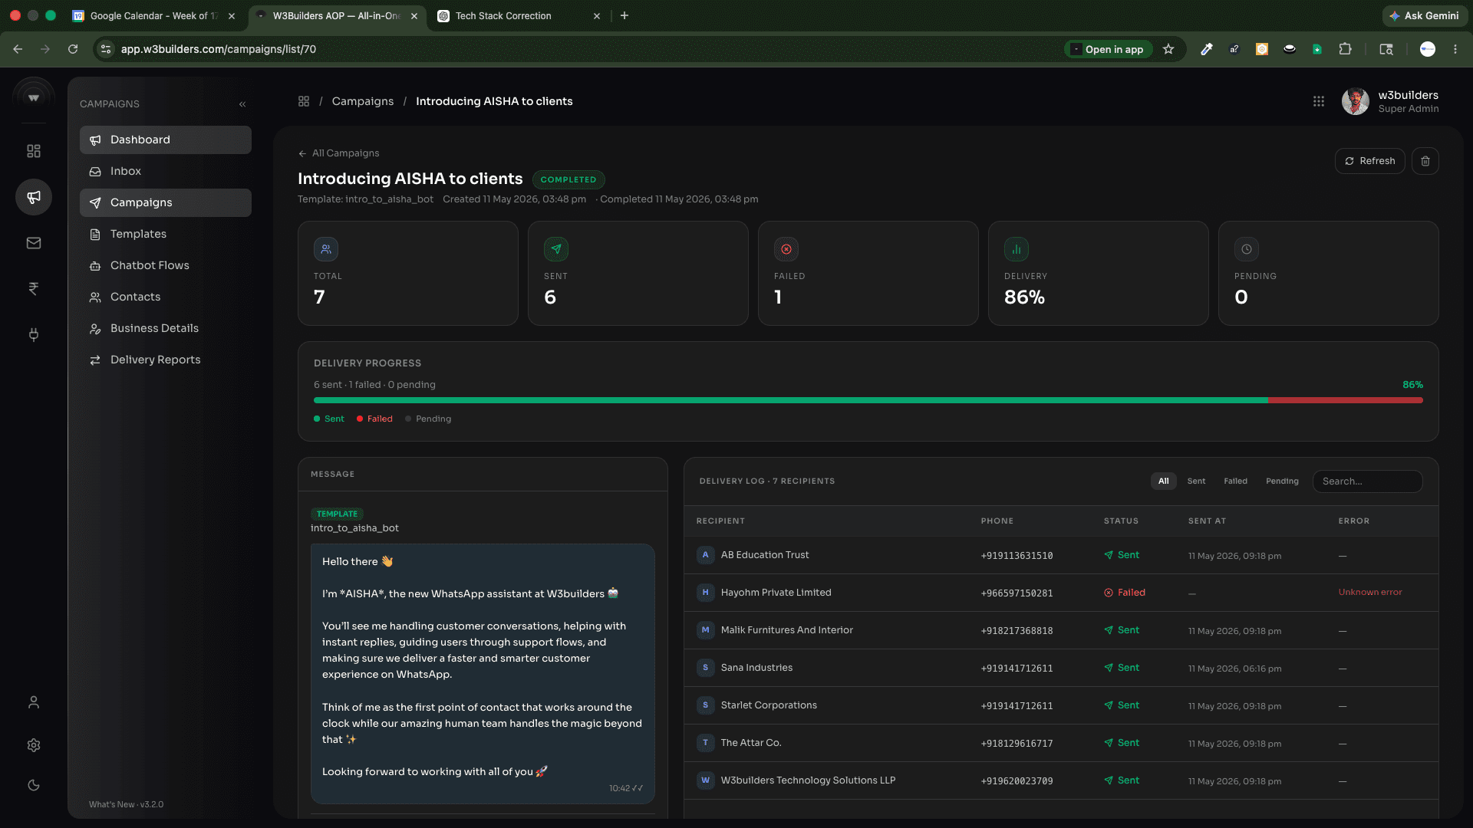Image resolution: width=1473 pixels, height=828 pixels.
Task: Click the Unknown error message
Action: point(1370,593)
